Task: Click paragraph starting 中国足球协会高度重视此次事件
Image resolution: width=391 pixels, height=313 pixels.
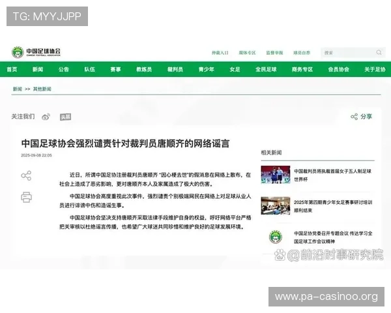Action: 155,201
